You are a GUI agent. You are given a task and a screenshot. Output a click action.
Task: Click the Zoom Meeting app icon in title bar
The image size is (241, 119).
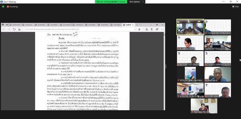coord(2,2)
